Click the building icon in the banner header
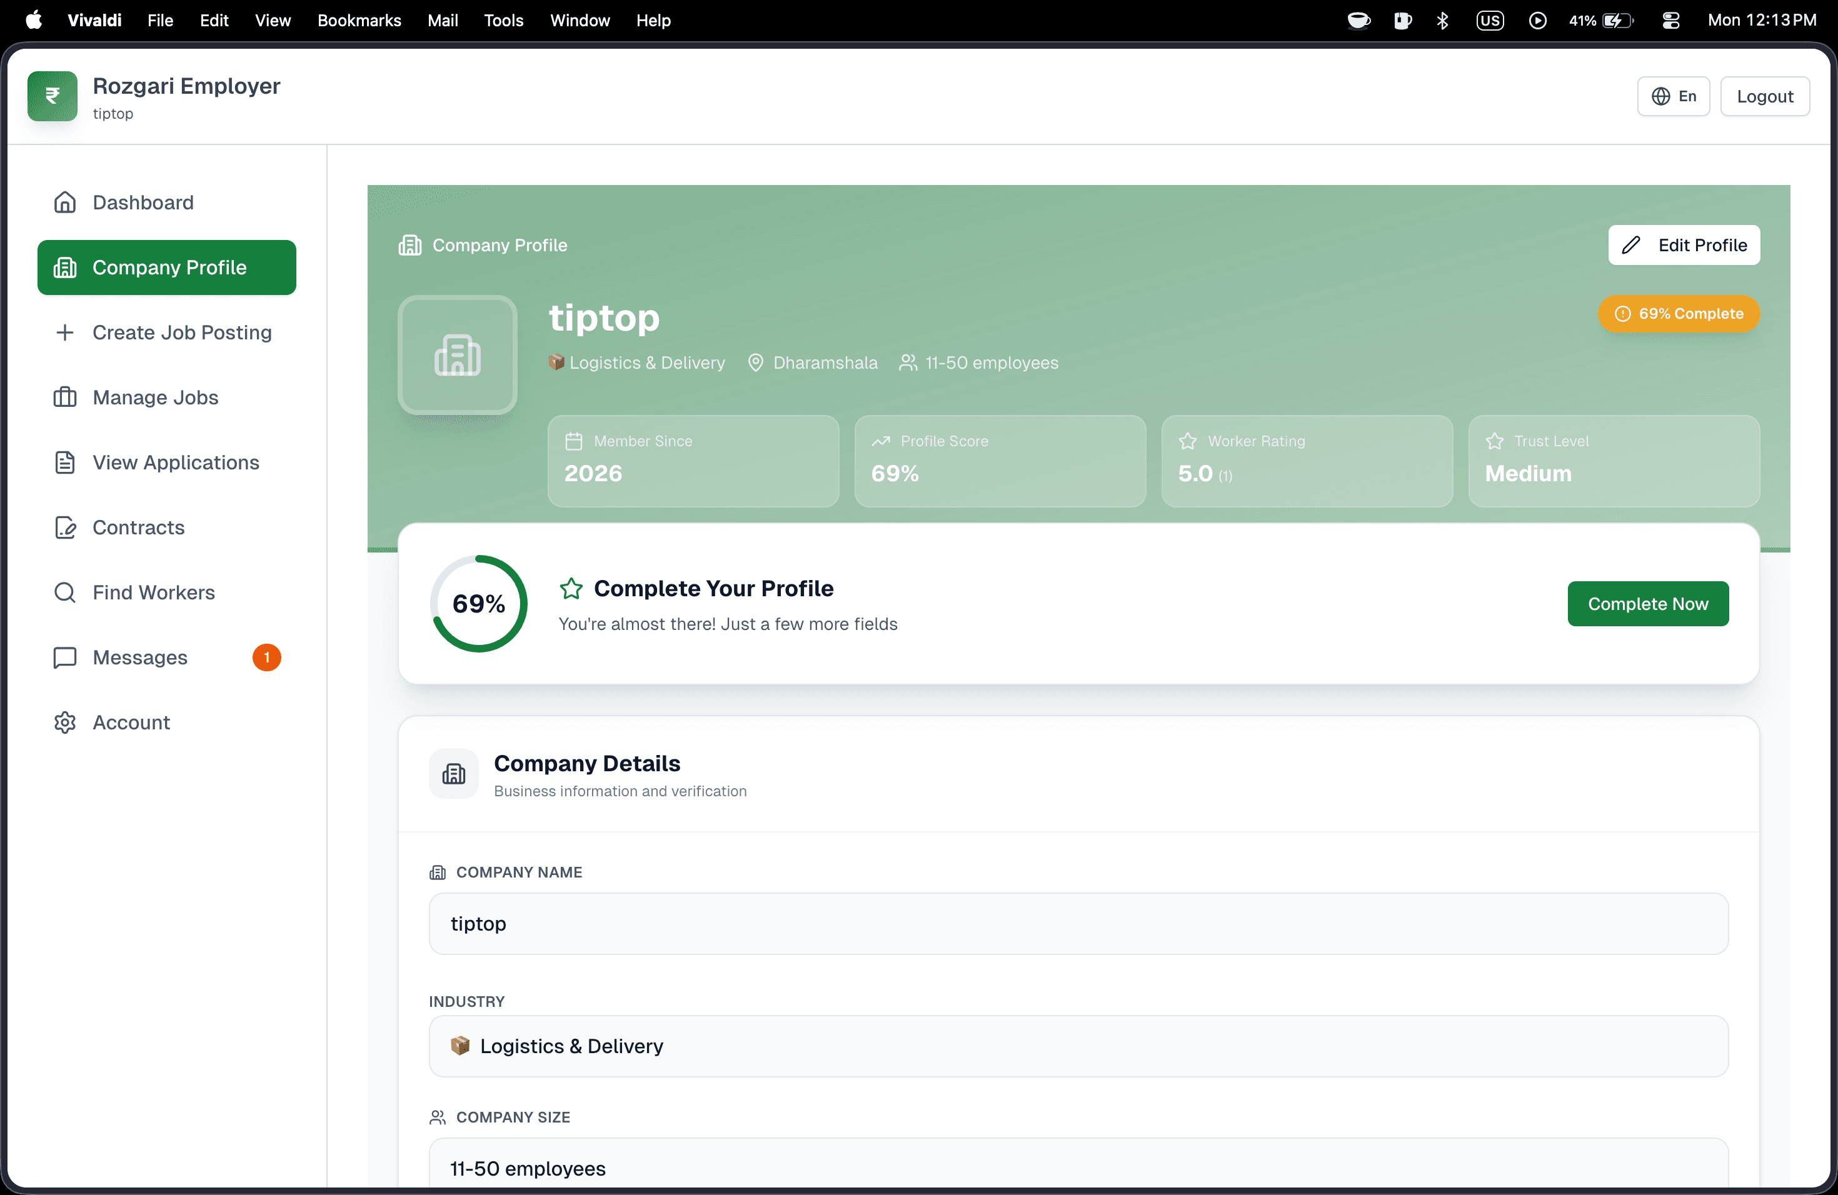 coord(410,246)
